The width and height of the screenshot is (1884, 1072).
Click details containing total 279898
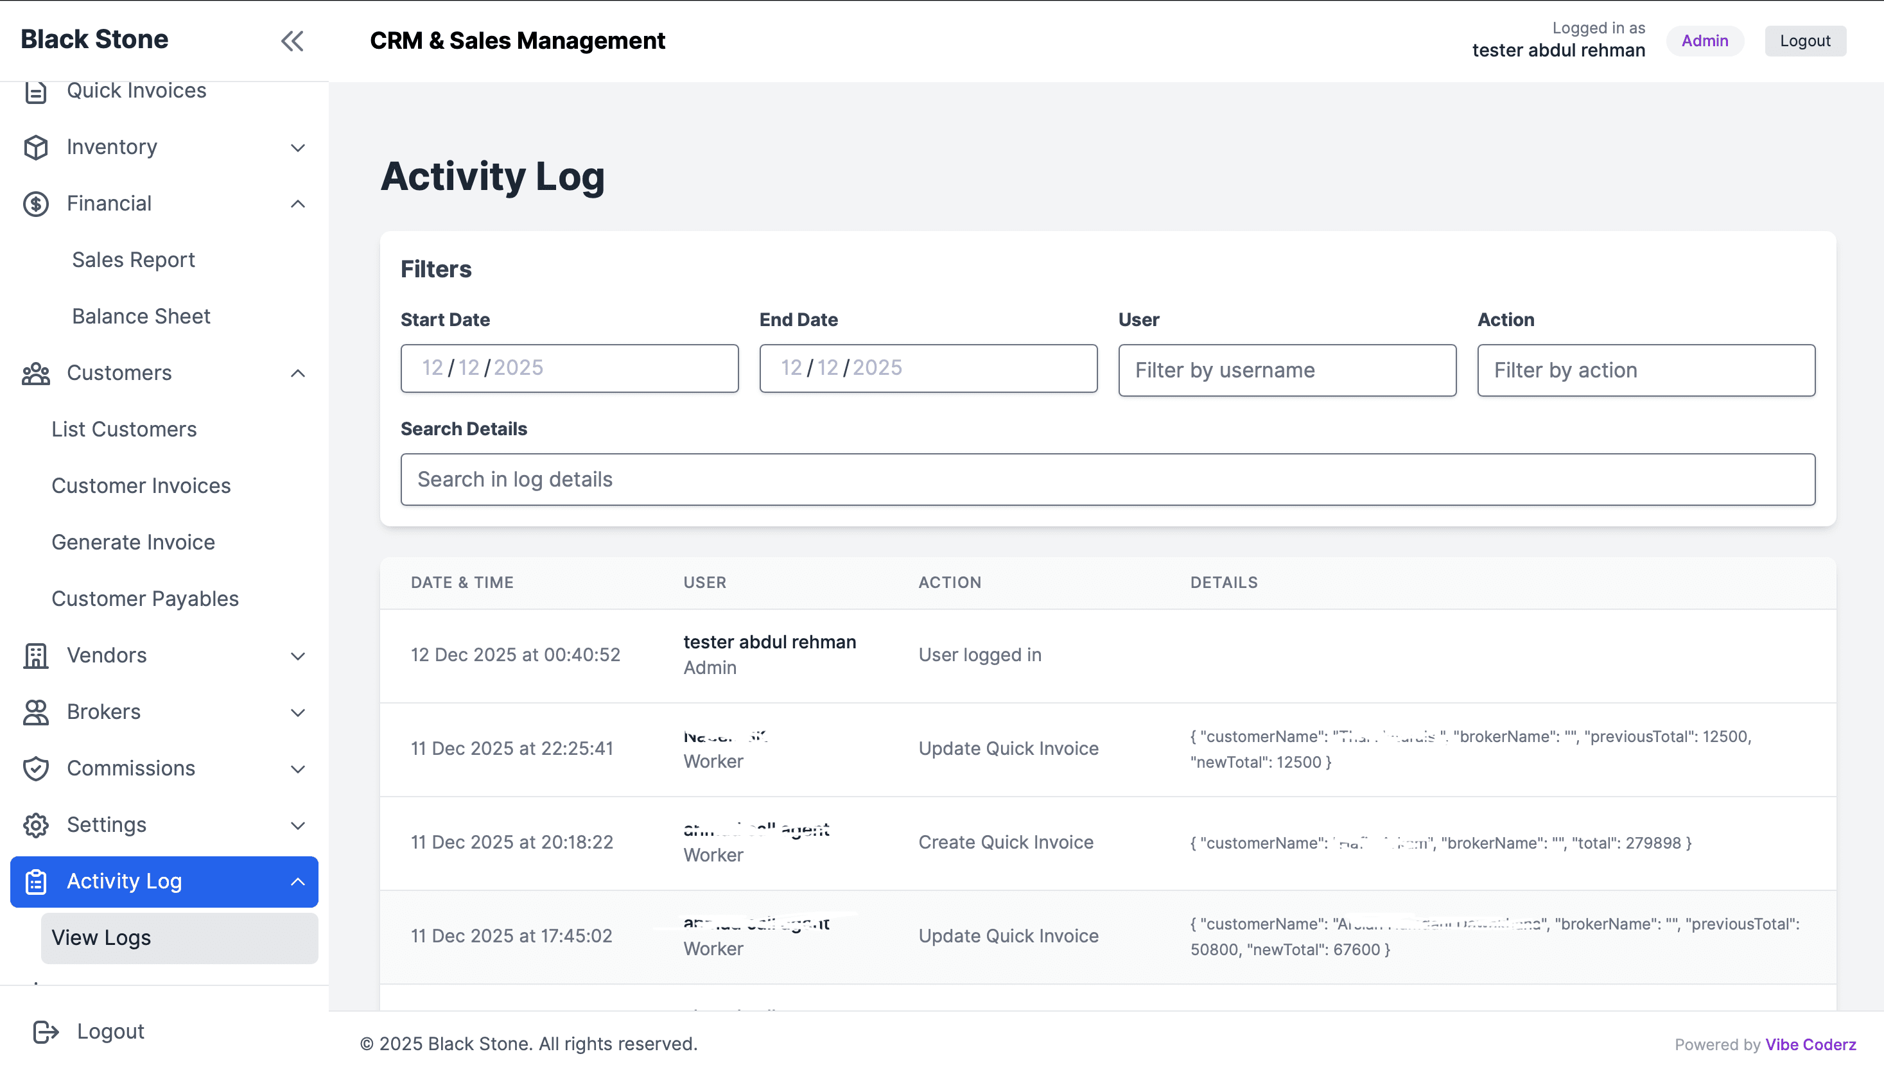[1441, 843]
